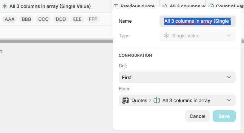
Task: Click the FFF chip in the row
Action: pyautogui.click(x=93, y=19)
